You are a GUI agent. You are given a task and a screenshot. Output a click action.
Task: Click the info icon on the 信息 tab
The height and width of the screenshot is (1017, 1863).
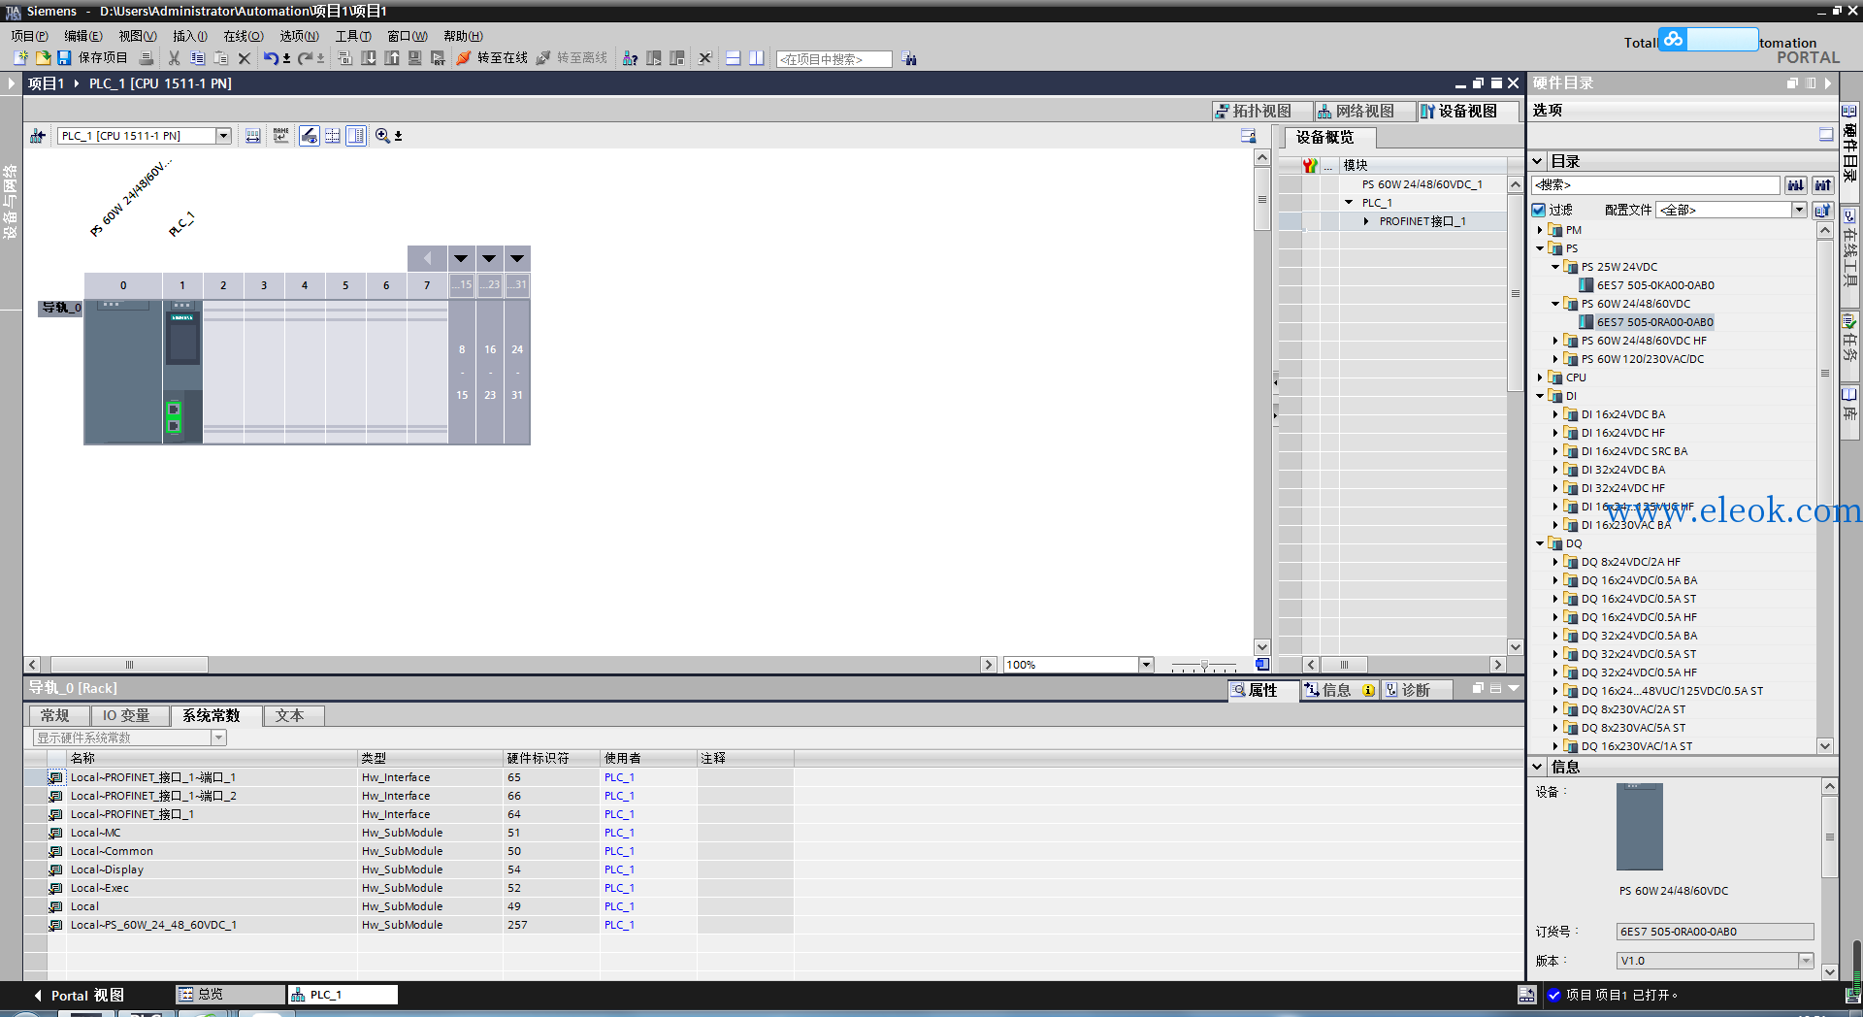click(1368, 690)
